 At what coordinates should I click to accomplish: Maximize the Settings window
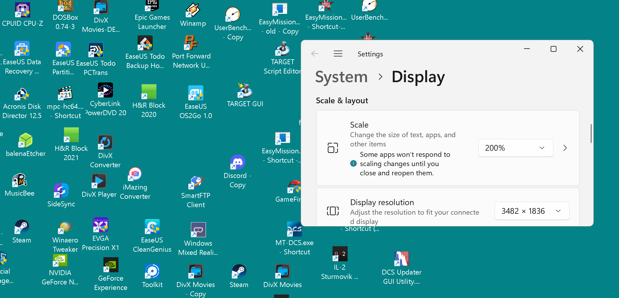pyautogui.click(x=554, y=49)
